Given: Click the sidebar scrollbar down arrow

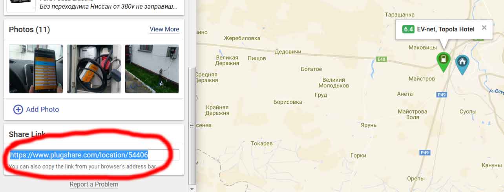Looking at the screenshot, I should (x=192, y=189).
